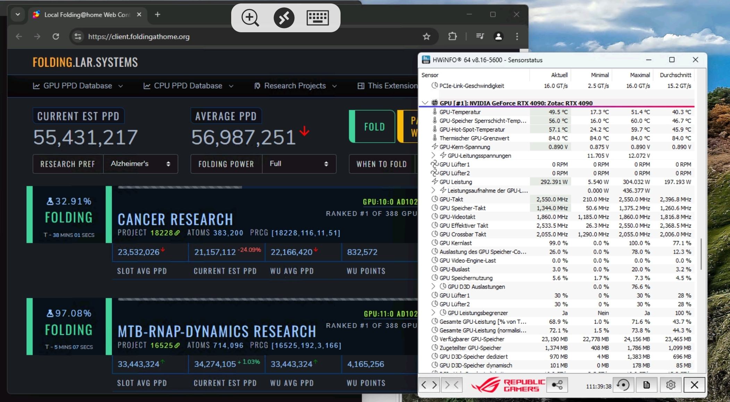Image resolution: width=730 pixels, height=402 pixels.
Task: Open the browser extensions puzzle icon
Action: click(452, 36)
